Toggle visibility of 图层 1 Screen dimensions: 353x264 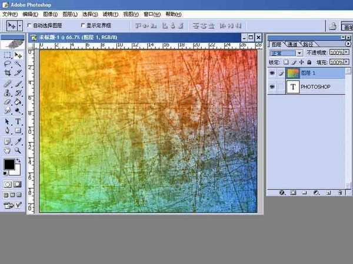coord(272,73)
